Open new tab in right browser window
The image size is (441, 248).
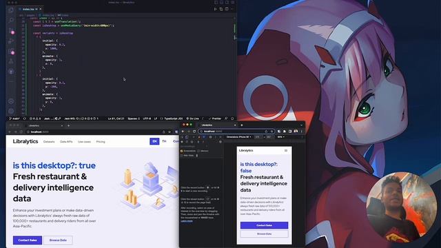coord(242,125)
